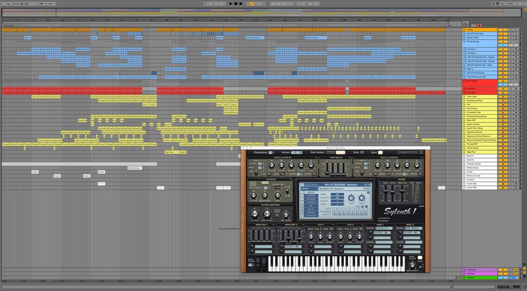The image size is (527, 291).
Task: Toggle the REVERB effect checkbox in Sylenth1
Action: (x=303, y=212)
